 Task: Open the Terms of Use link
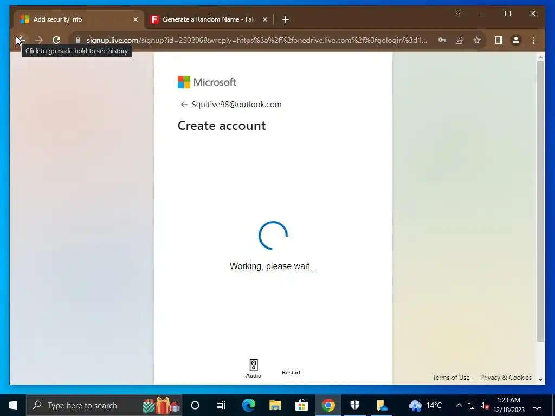[451, 378]
